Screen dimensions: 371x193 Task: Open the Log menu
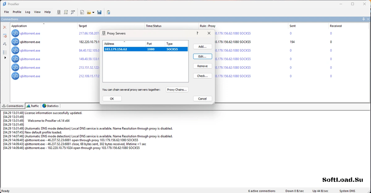[28, 12]
